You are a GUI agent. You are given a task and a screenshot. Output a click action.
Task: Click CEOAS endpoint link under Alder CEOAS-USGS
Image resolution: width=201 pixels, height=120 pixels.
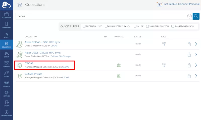pyautogui.click(x=54, y=46)
